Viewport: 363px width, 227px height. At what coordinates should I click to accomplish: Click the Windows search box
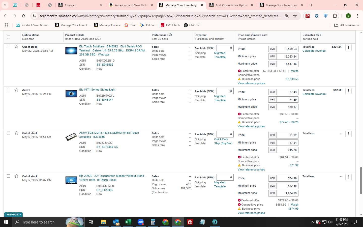point(48,222)
